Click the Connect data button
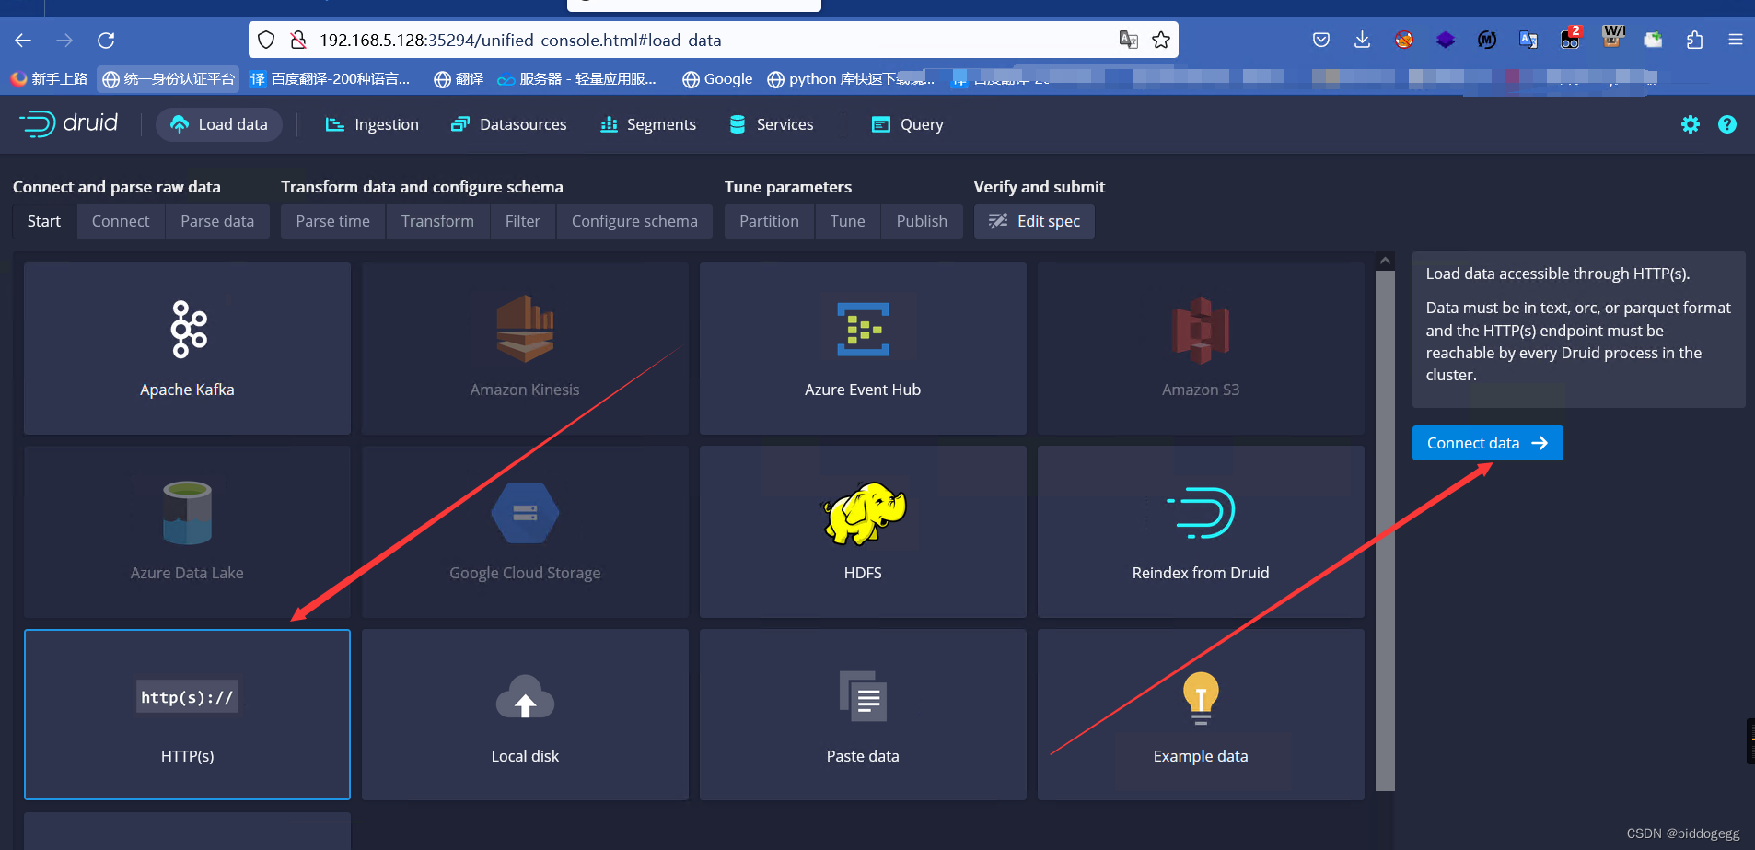The height and width of the screenshot is (850, 1755). point(1487,443)
